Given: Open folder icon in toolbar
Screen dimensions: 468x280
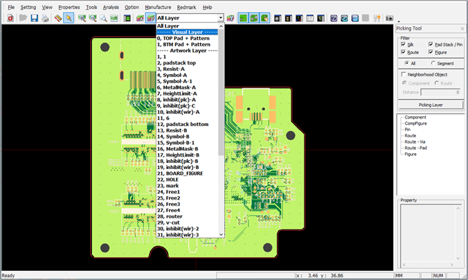Looking at the screenshot, I should 23,17.
